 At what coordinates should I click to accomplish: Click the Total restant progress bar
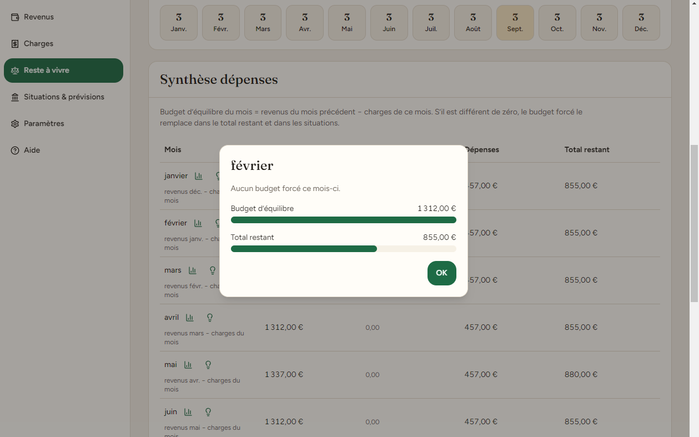[344, 249]
